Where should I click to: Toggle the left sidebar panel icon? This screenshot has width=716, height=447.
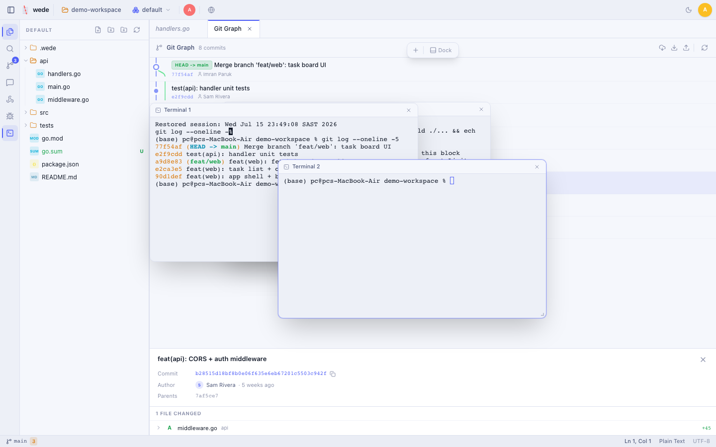pyautogui.click(x=11, y=10)
